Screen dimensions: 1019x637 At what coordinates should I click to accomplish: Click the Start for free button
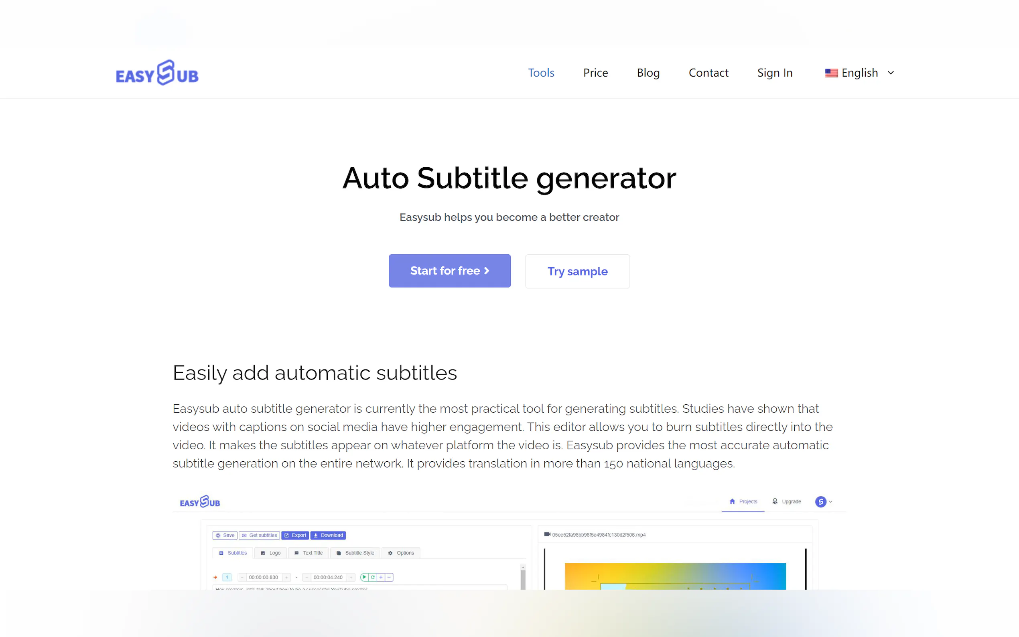tap(449, 271)
